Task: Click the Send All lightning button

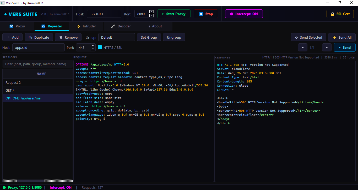Action: coord(342,37)
